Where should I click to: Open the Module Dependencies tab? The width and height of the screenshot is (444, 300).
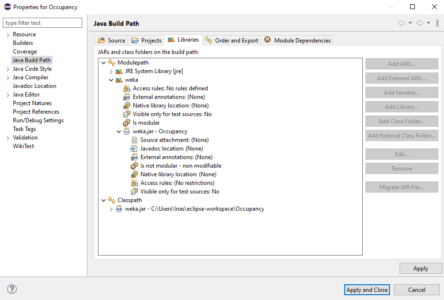[x=297, y=41]
